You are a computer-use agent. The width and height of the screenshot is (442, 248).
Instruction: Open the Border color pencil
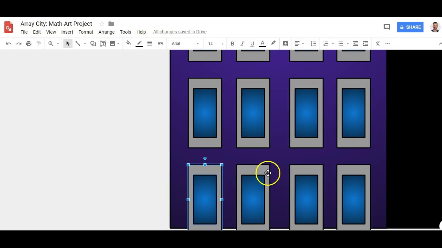coord(139,44)
